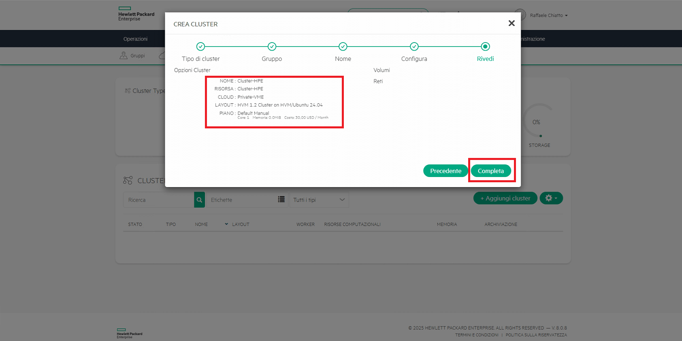This screenshot has width=682, height=341.
Task: Sort by RISORSE COMPUTAZIONALI column header
Action: pos(352,224)
